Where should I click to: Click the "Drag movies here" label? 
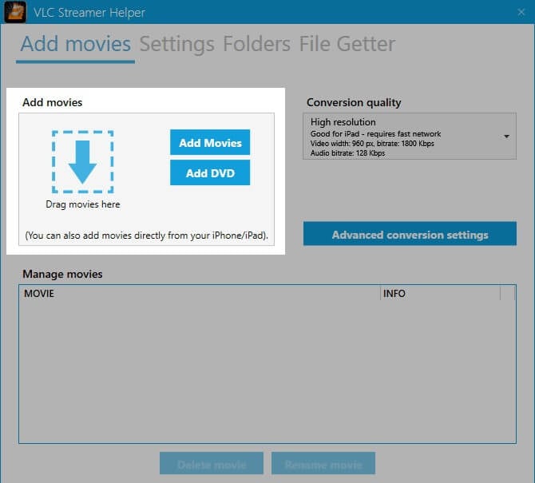click(x=82, y=204)
